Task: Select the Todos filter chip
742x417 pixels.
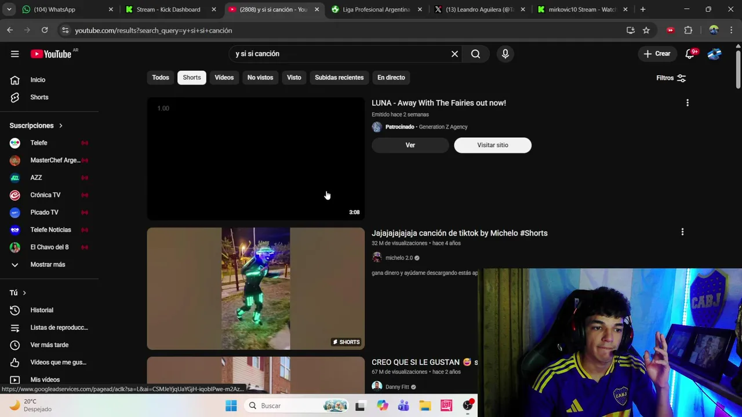Action: [161, 78]
